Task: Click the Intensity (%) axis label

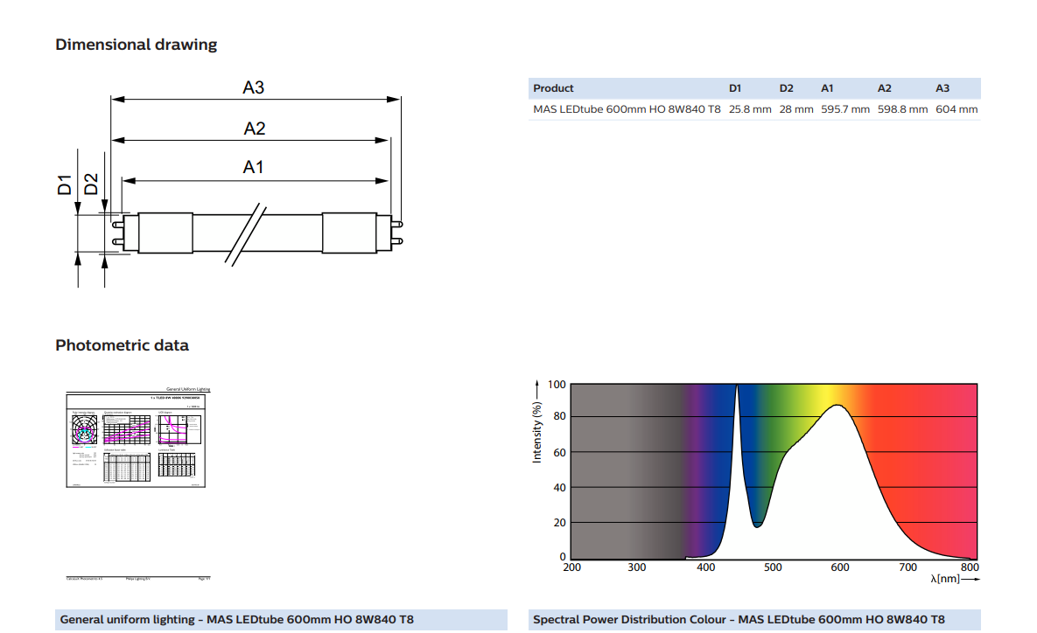Action: pyautogui.click(x=537, y=432)
